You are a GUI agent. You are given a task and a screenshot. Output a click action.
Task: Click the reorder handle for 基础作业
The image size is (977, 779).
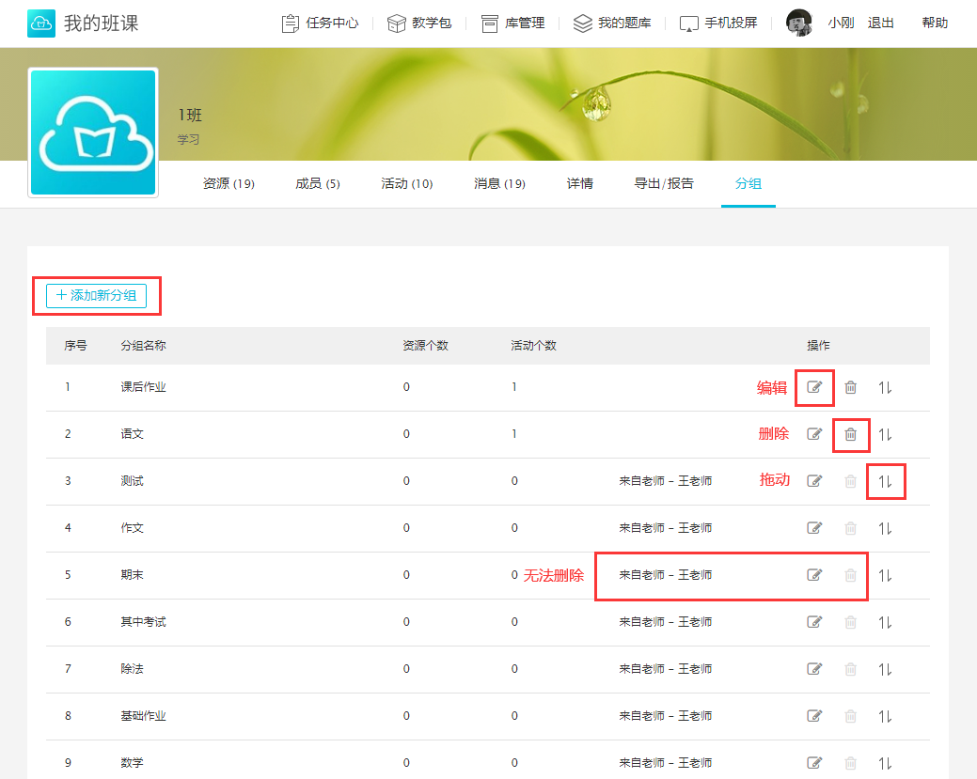(886, 716)
